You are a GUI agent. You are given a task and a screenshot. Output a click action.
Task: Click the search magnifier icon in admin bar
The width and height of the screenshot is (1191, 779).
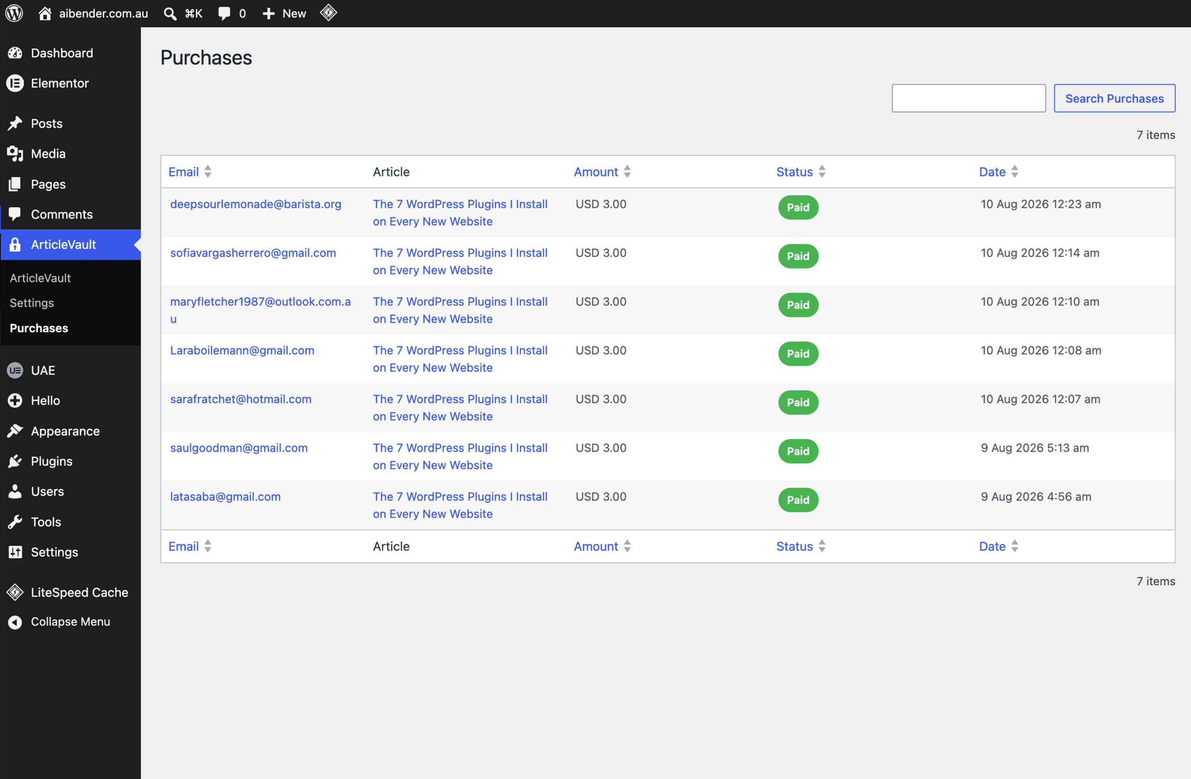coord(170,13)
